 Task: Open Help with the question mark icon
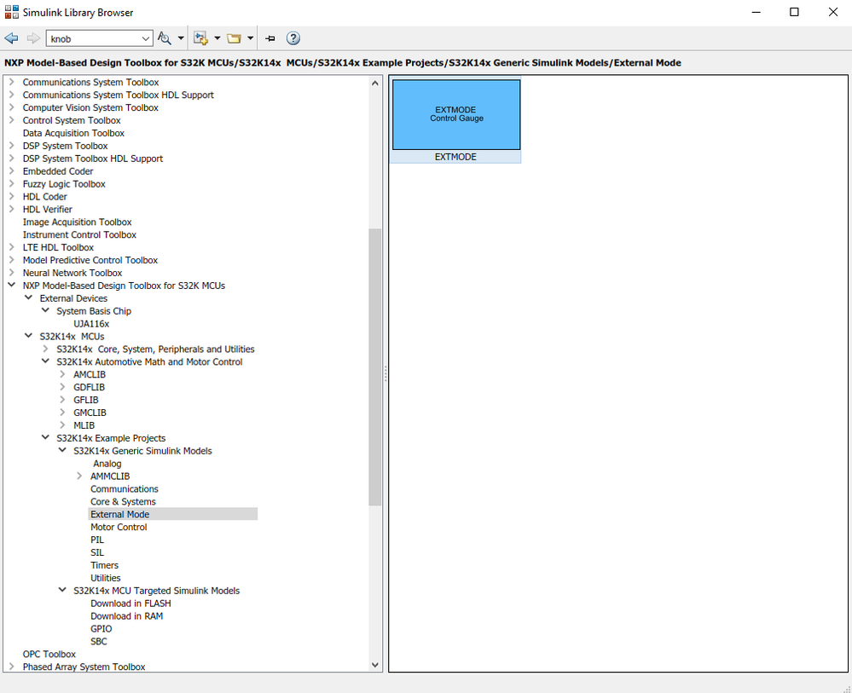[293, 38]
